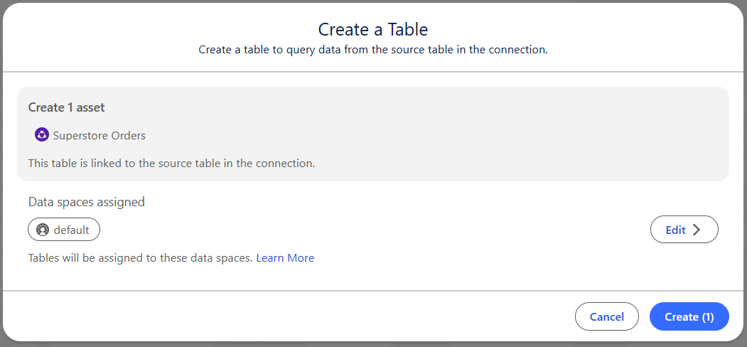Click the word Edit inside its button
Image resolution: width=747 pixels, height=347 pixels.
click(x=675, y=230)
